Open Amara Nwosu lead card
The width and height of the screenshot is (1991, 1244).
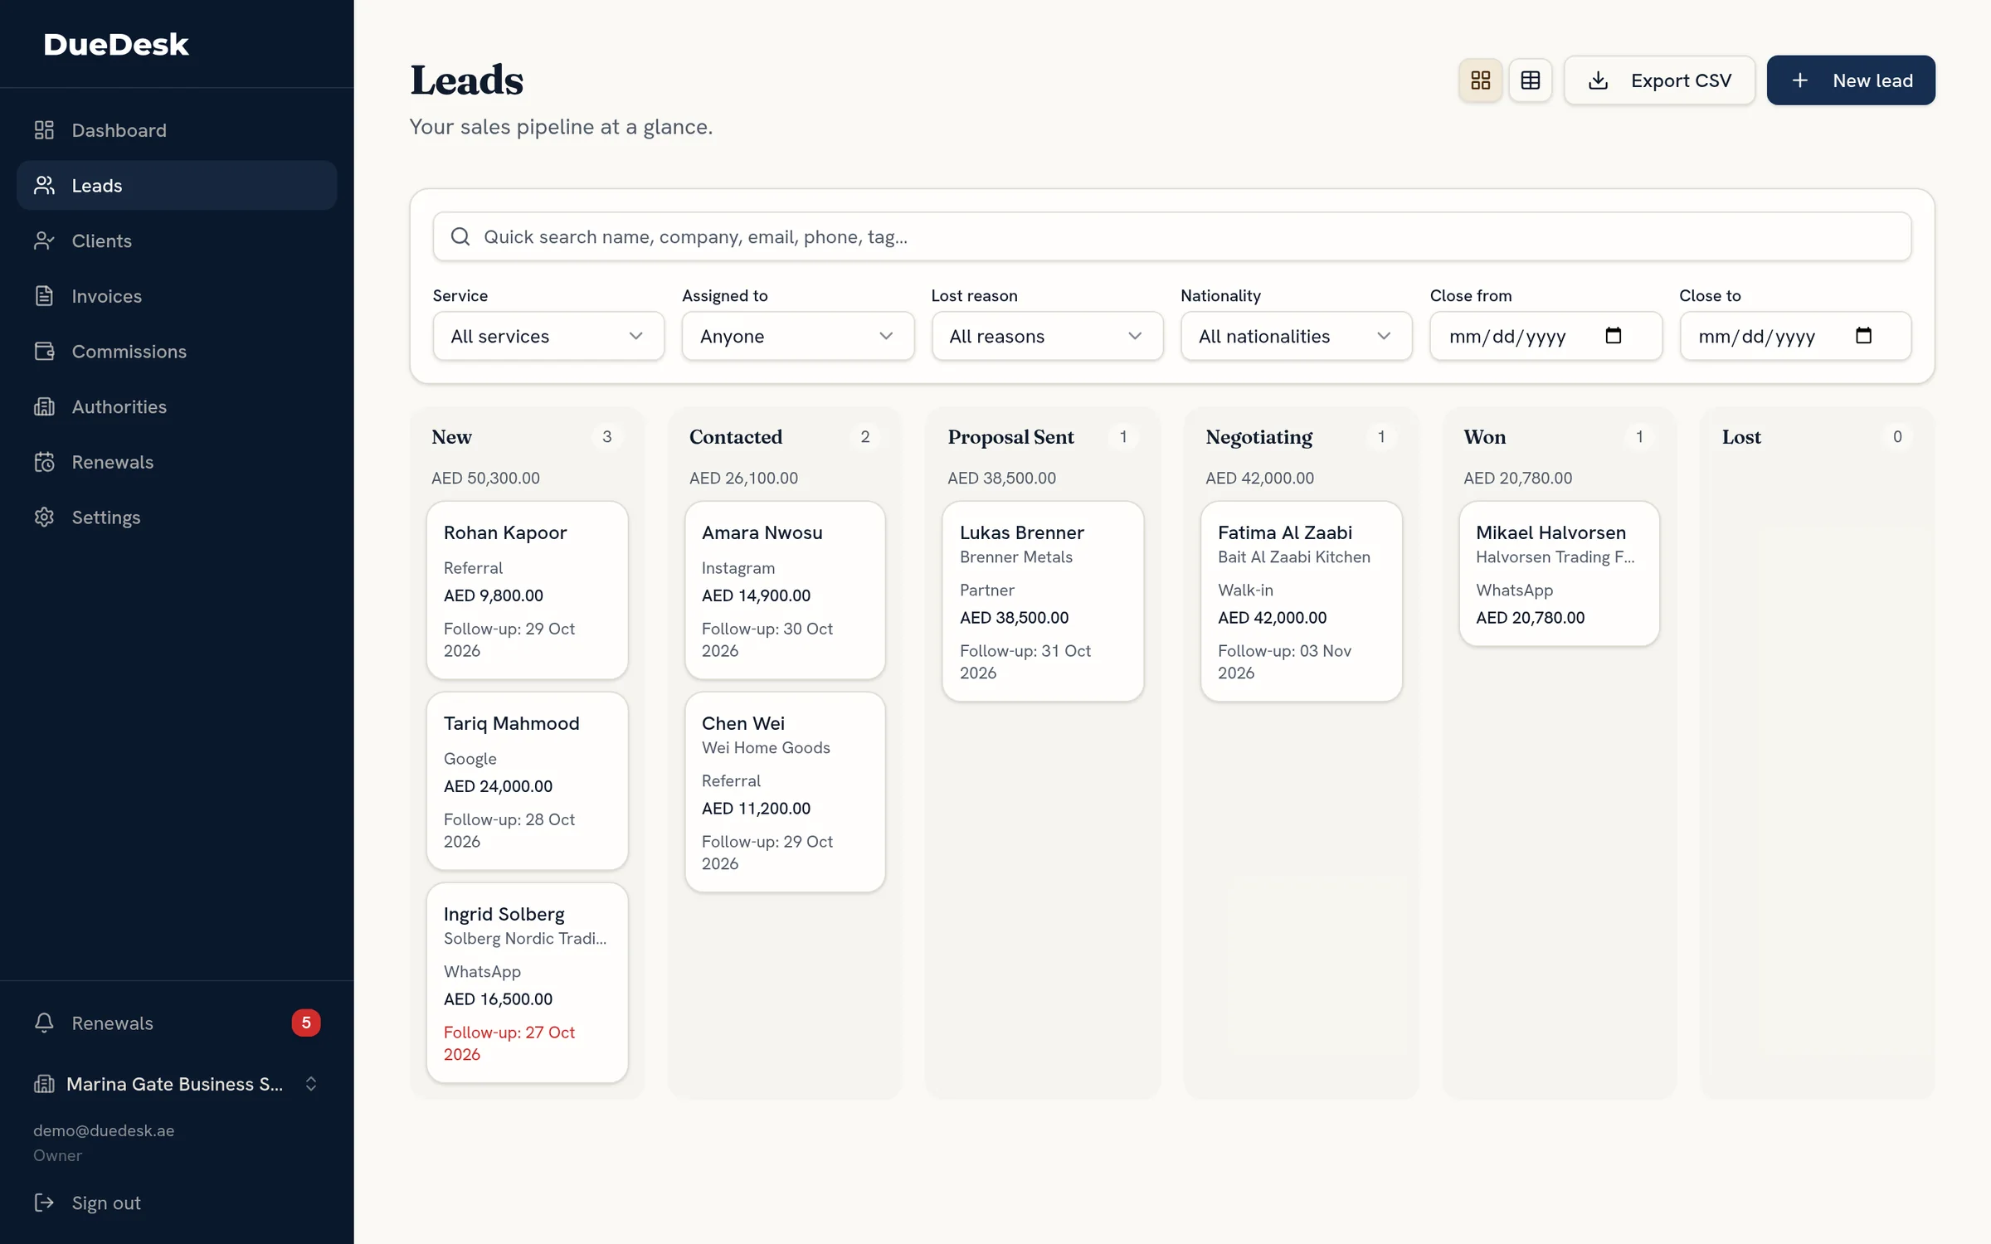(x=785, y=590)
